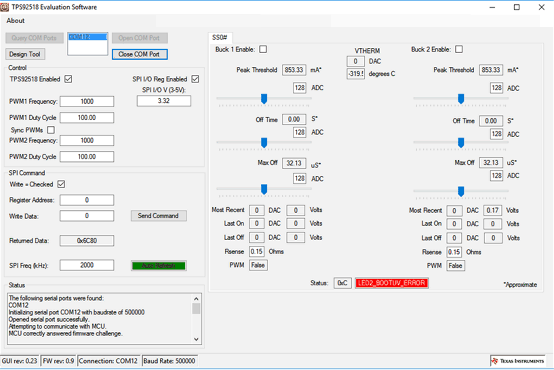Image resolution: width=554 pixels, height=370 pixels.
Task: Click the Register Address input field
Action: coord(87,200)
